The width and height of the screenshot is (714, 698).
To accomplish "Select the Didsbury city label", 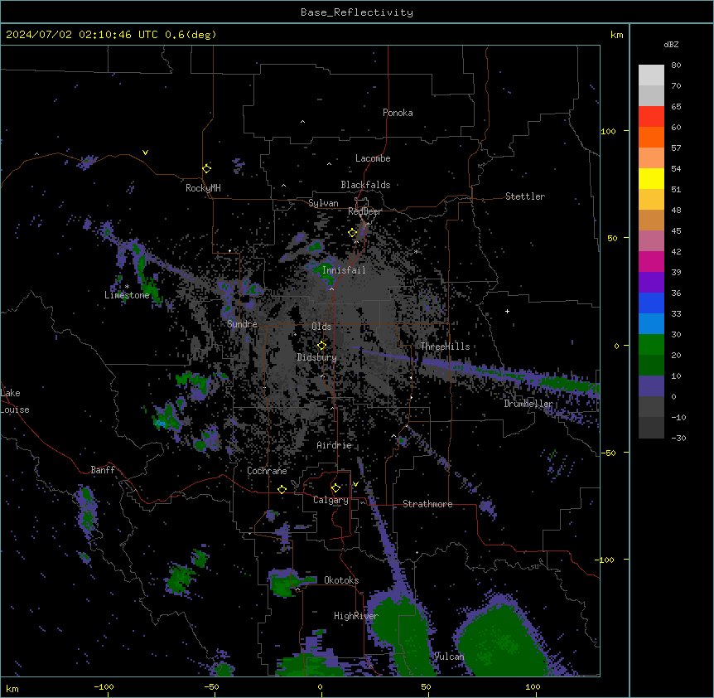I will [x=317, y=357].
